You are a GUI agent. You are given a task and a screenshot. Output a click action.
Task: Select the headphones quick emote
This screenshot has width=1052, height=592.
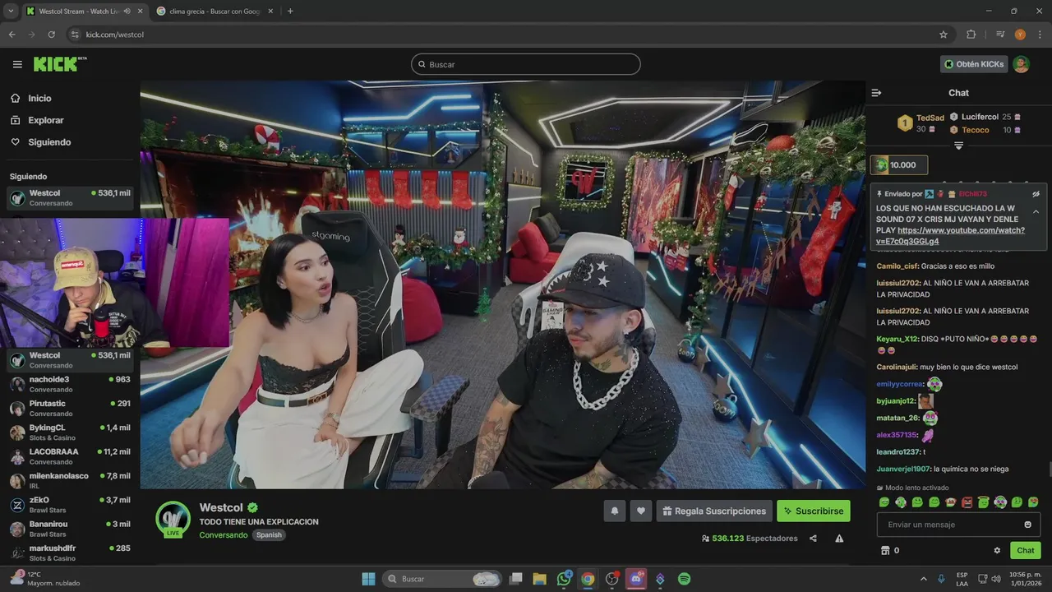[1000, 502]
